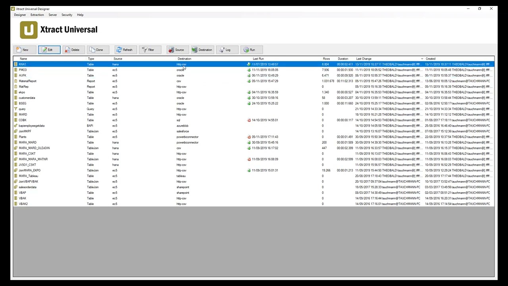Viewport: 508px width, 286px height.
Task: Click green success icon in MARA_MARD row
Action: pyautogui.click(x=249, y=142)
